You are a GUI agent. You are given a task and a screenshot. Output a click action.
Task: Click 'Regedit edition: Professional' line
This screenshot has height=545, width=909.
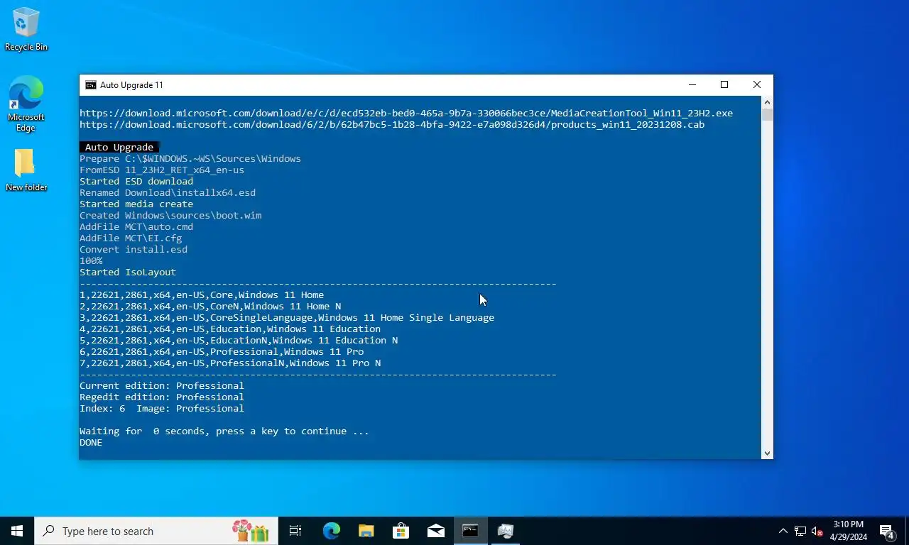(162, 397)
